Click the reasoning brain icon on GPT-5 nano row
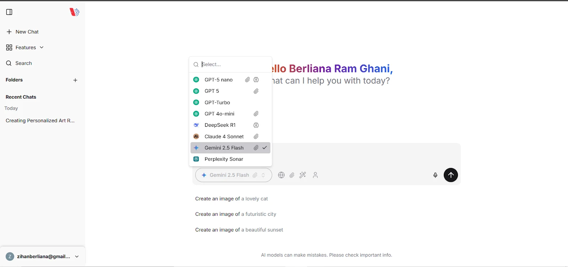Screen dimensions: 568x267 click(256, 80)
